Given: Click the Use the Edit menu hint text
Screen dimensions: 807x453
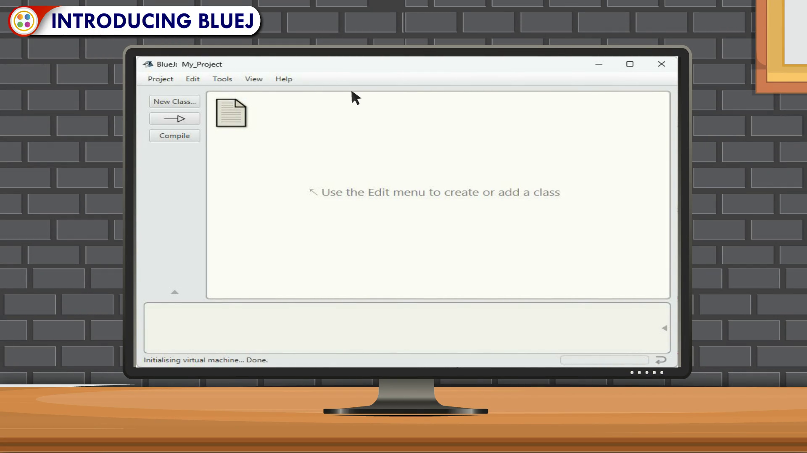Looking at the screenshot, I should click(x=440, y=193).
